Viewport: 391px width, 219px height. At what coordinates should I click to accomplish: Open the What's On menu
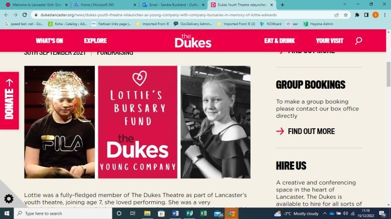[x=49, y=41]
